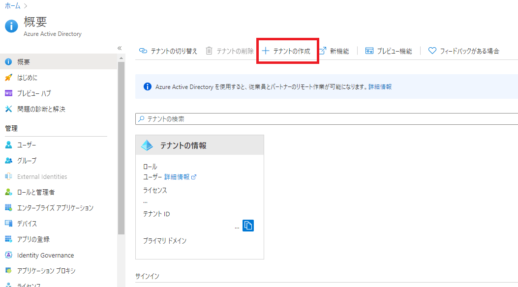Click the rocket icon beside はじめに

coord(8,78)
